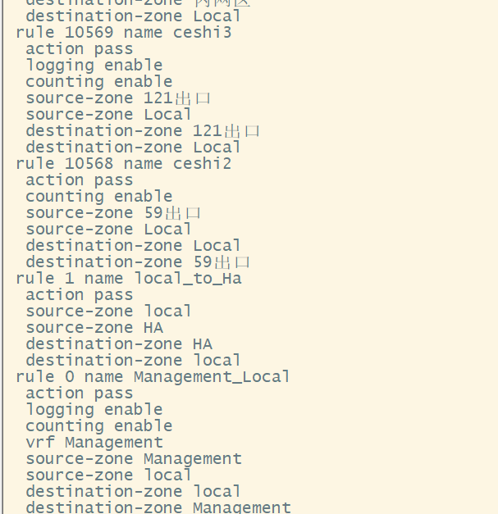Select the 'rule 1 name local_to_Ha' line

click(128, 279)
